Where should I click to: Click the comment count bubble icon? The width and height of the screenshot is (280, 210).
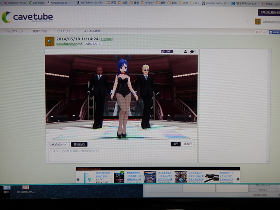(192, 52)
